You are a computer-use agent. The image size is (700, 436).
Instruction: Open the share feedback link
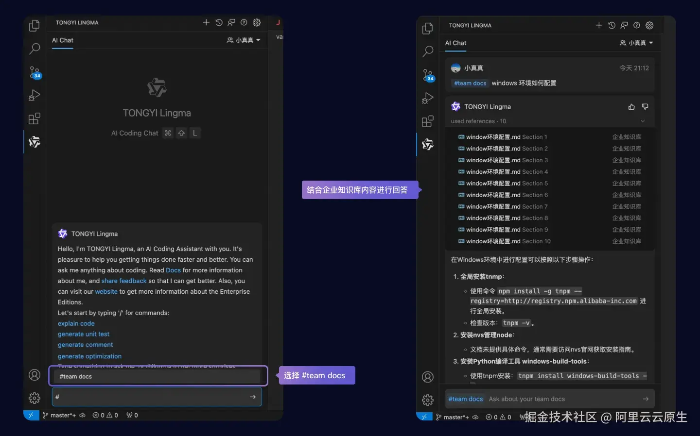tap(124, 281)
